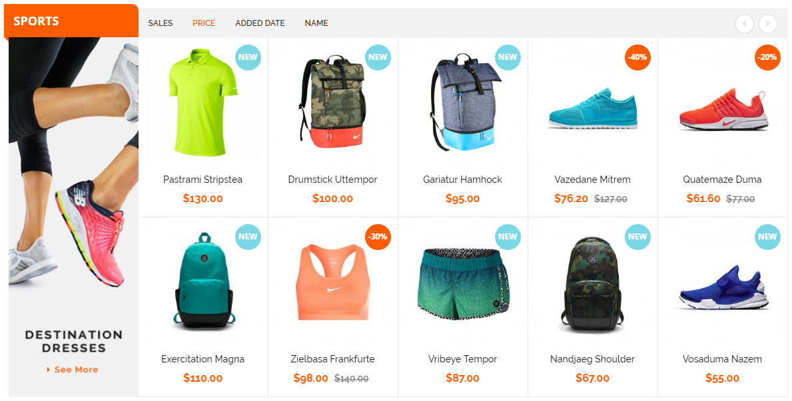Click the next arrow carousel button
The width and height of the screenshot is (792, 401).
coord(768,24)
